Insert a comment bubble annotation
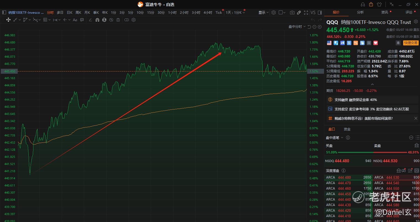 (x=82, y=20)
